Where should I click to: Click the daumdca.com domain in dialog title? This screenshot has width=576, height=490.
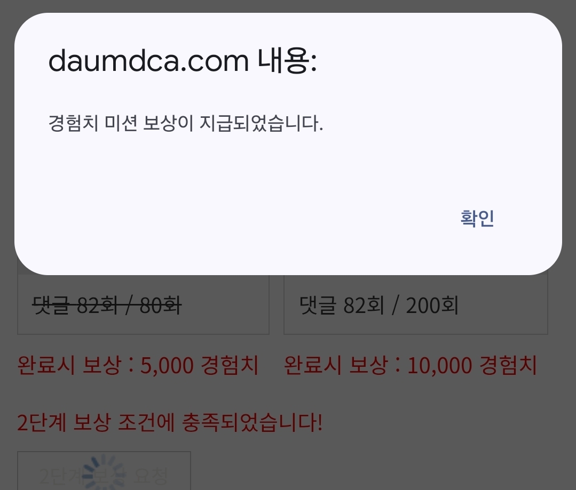tap(148, 61)
